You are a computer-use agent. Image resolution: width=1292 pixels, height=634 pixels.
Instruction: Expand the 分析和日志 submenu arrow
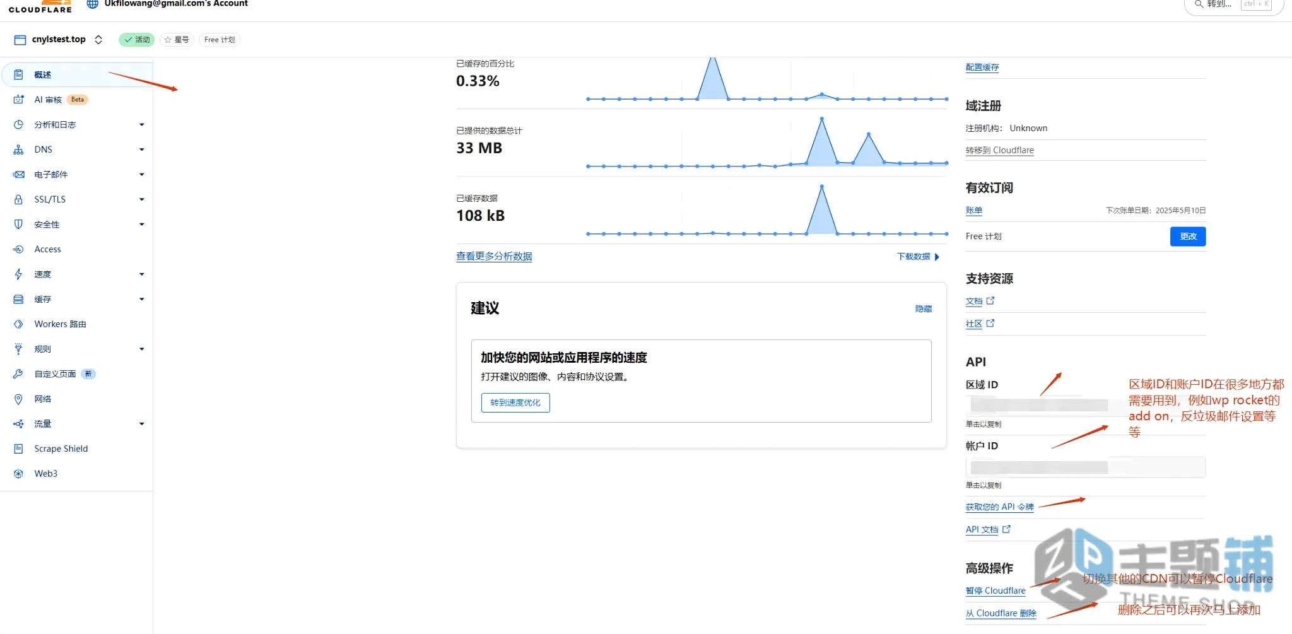pyautogui.click(x=142, y=125)
